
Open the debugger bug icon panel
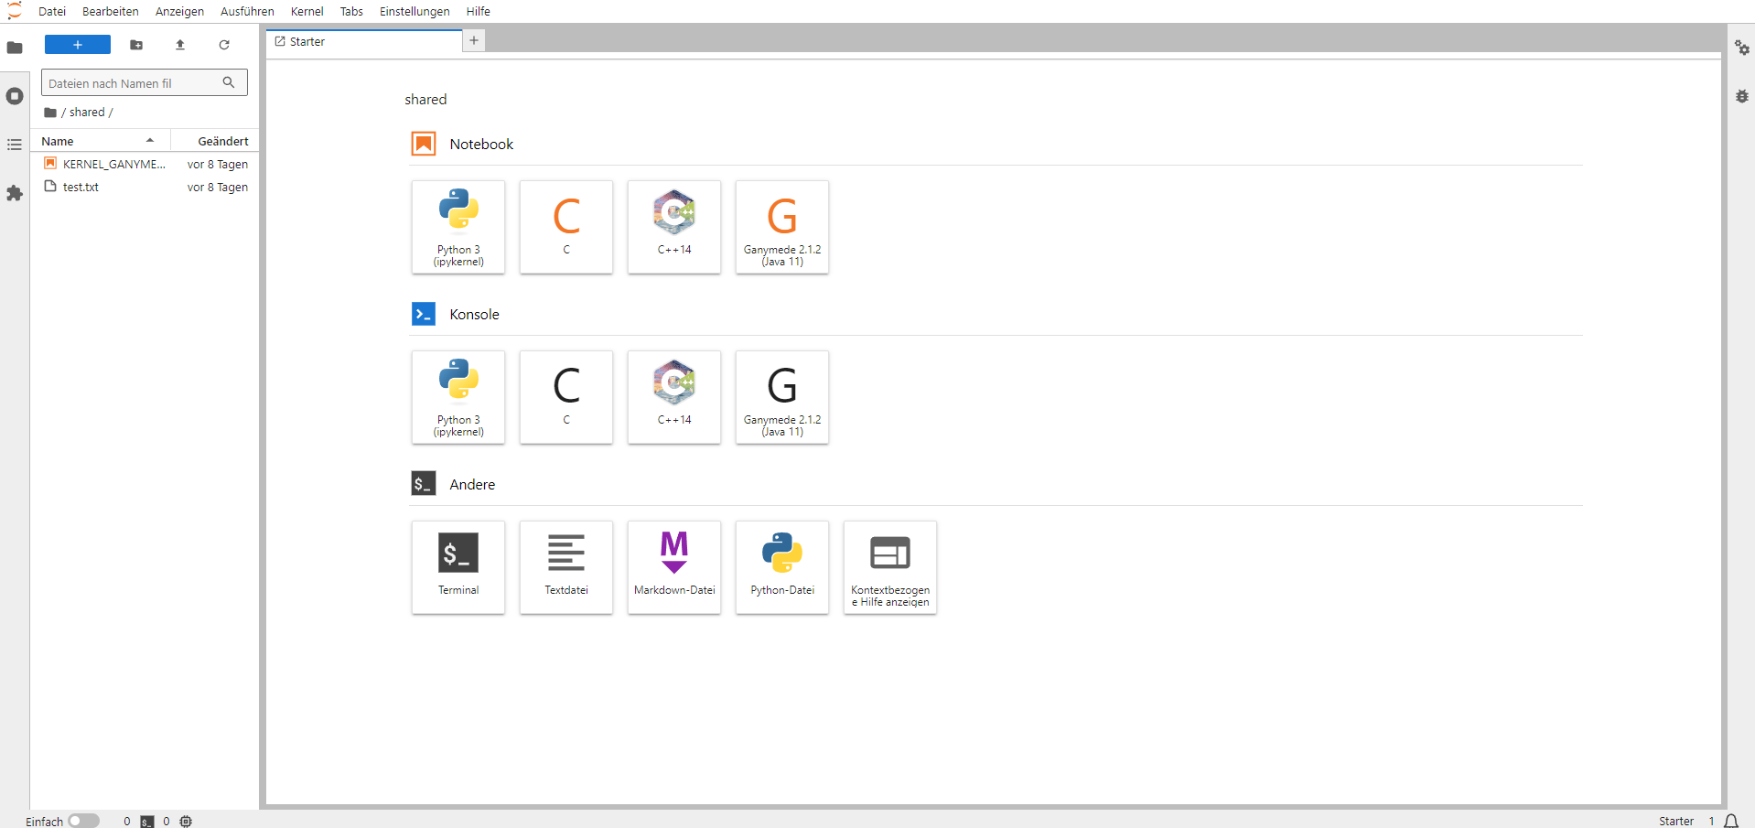(x=1741, y=96)
